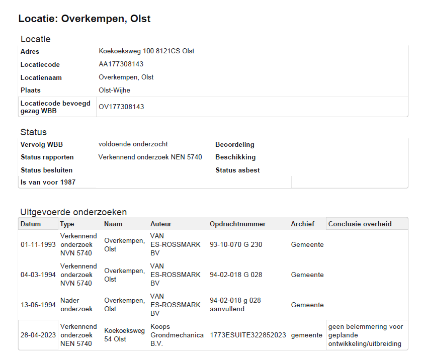Click the author cell in the 04-03-1994 row

click(176, 275)
